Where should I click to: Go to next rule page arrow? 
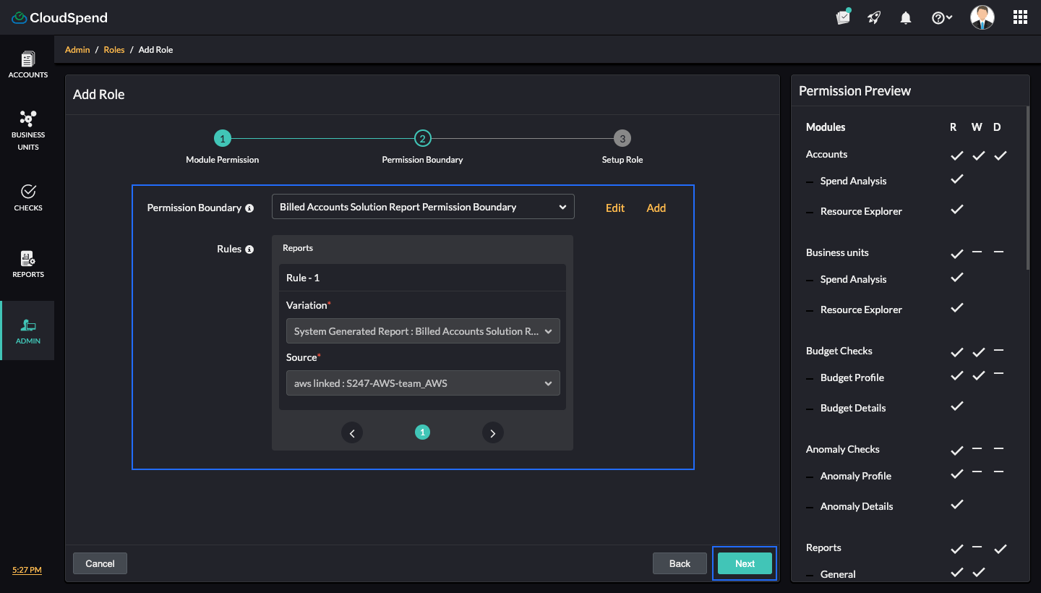click(x=492, y=433)
